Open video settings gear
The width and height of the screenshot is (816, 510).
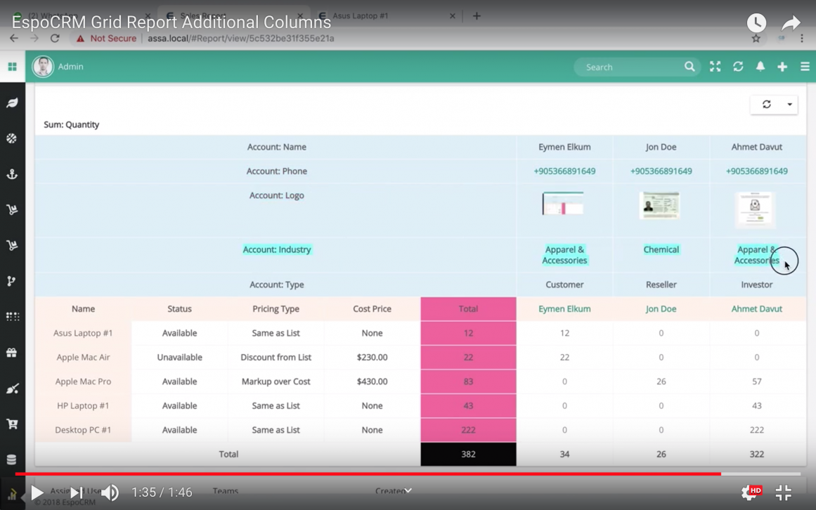pos(751,492)
